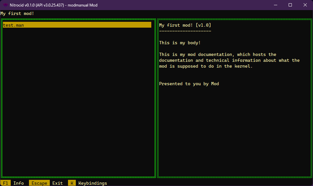313x186 pixels.
Task: Click the 'This is my body!' line
Action: tap(180, 43)
